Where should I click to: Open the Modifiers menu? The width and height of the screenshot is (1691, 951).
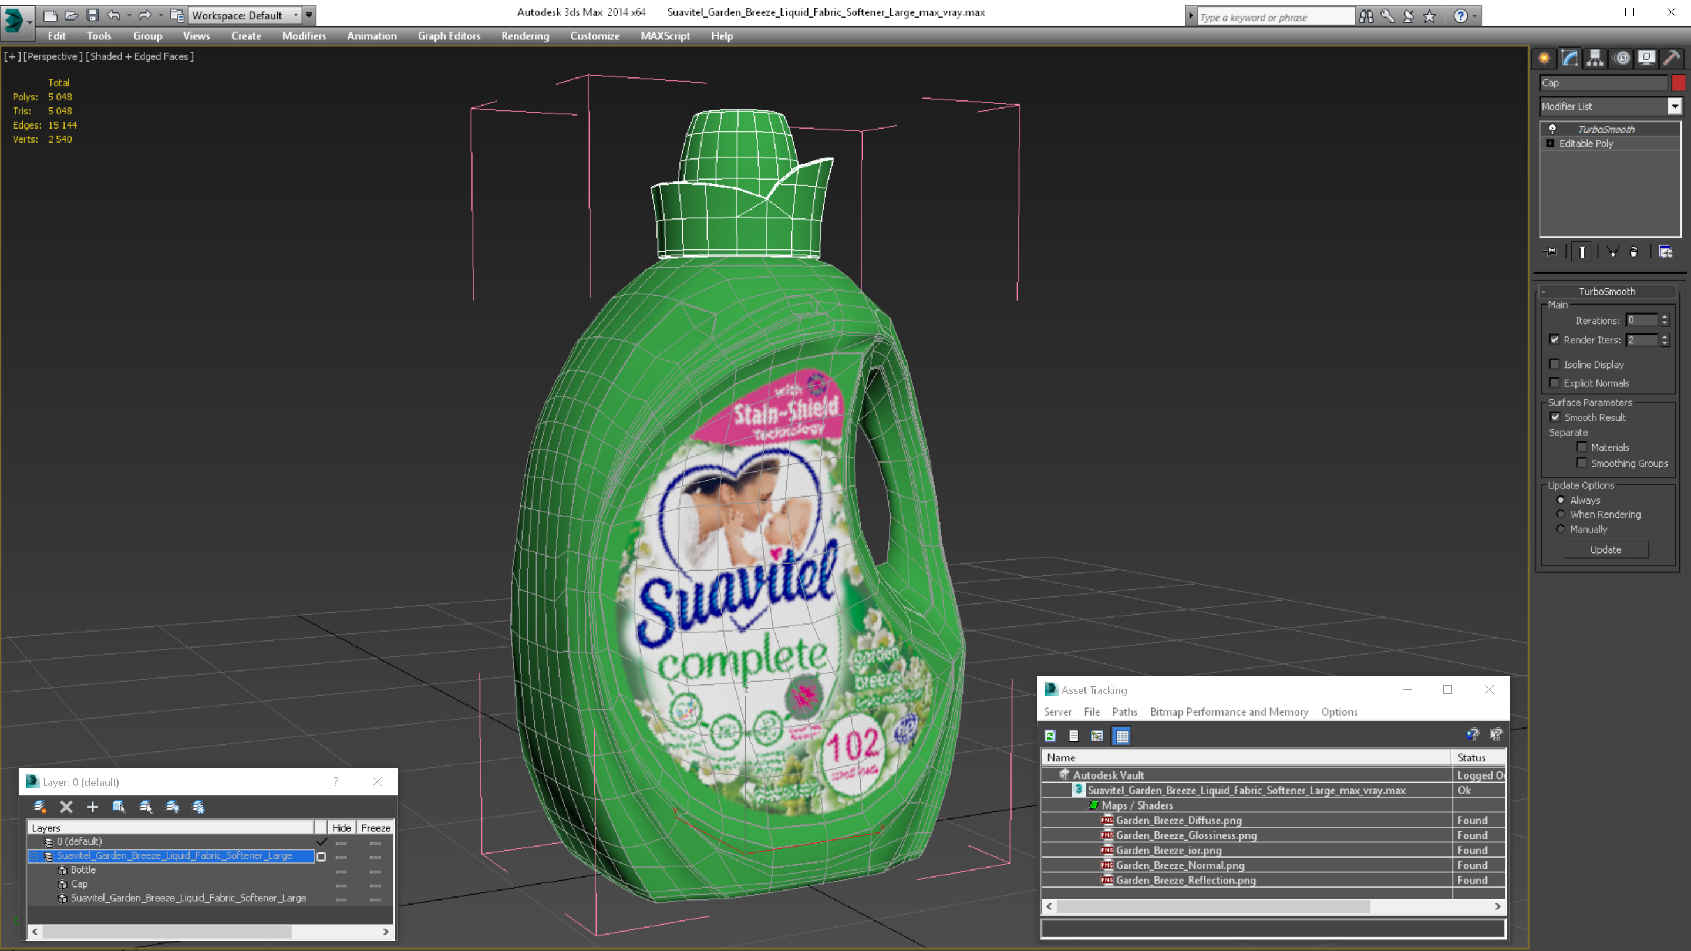[x=304, y=36]
